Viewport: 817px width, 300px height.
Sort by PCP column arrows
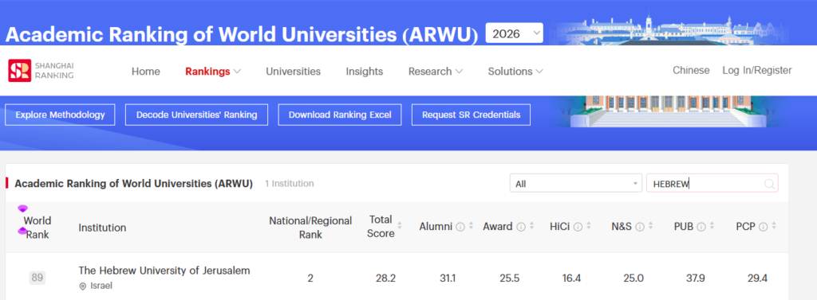coord(774,226)
